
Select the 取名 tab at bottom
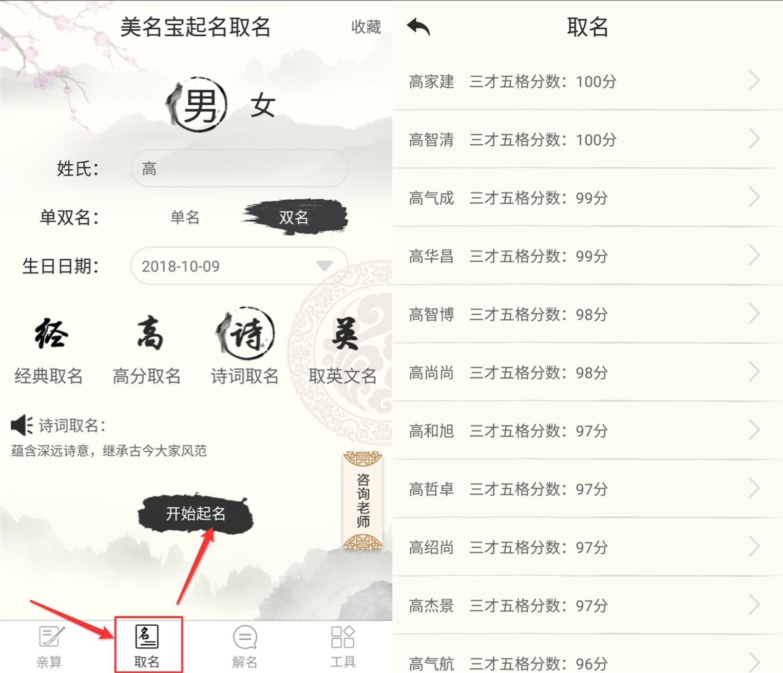(147, 646)
